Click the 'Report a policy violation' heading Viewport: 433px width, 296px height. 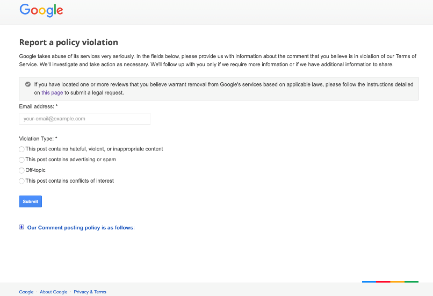pyautogui.click(x=68, y=42)
